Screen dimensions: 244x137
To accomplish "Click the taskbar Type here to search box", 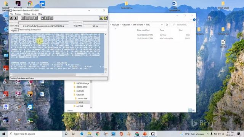I will 35,134.
